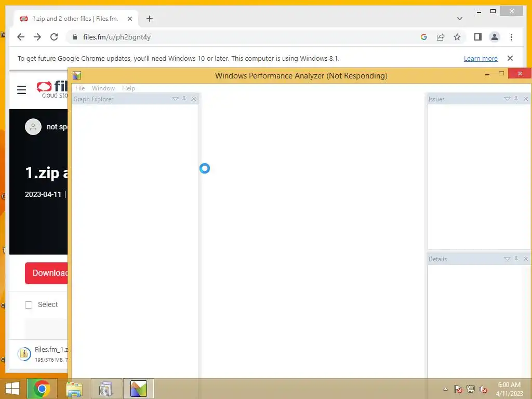Go forward in Chrome browser

pos(37,37)
